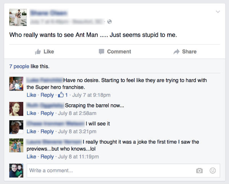The width and height of the screenshot is (229, 184).
Task: Click the camera icon to attach photo
Action: (x=199, y=171)
